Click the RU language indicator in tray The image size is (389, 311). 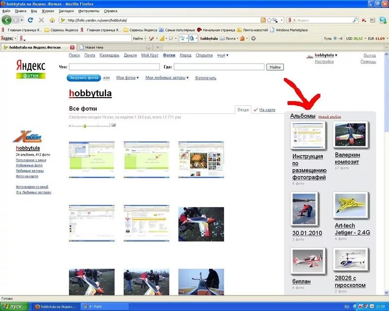click(x=347, y=307)
